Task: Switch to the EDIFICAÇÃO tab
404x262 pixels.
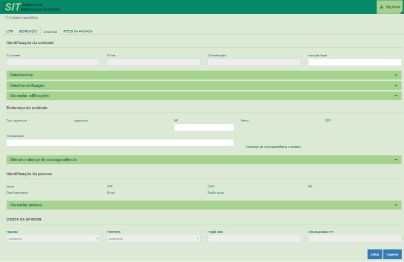Action: [28, 31]
